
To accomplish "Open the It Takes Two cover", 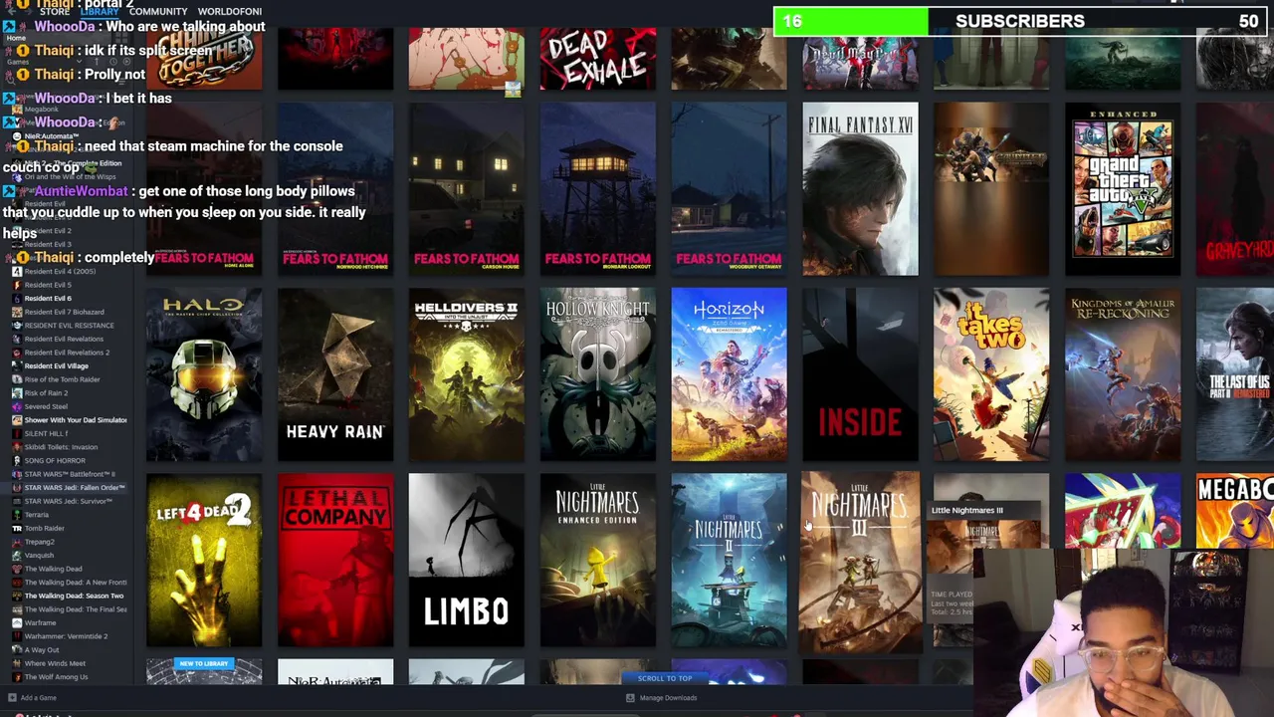I will [991, 375].
